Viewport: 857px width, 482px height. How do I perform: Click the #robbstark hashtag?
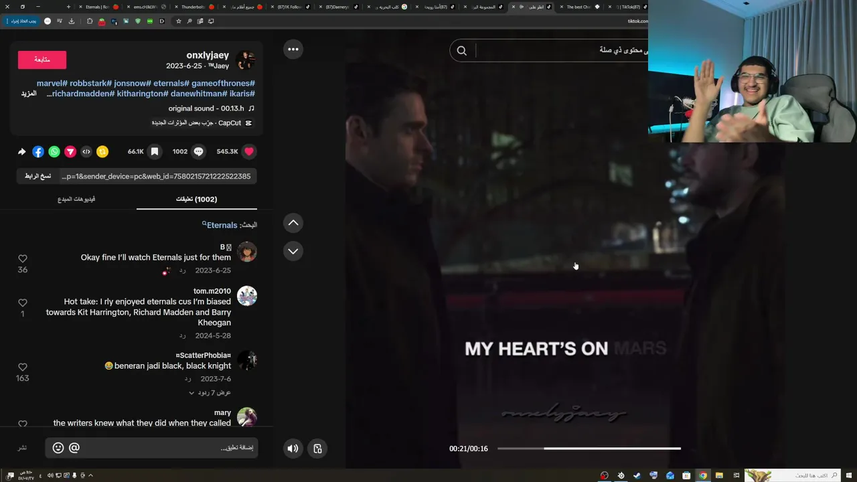coord(91,83)
